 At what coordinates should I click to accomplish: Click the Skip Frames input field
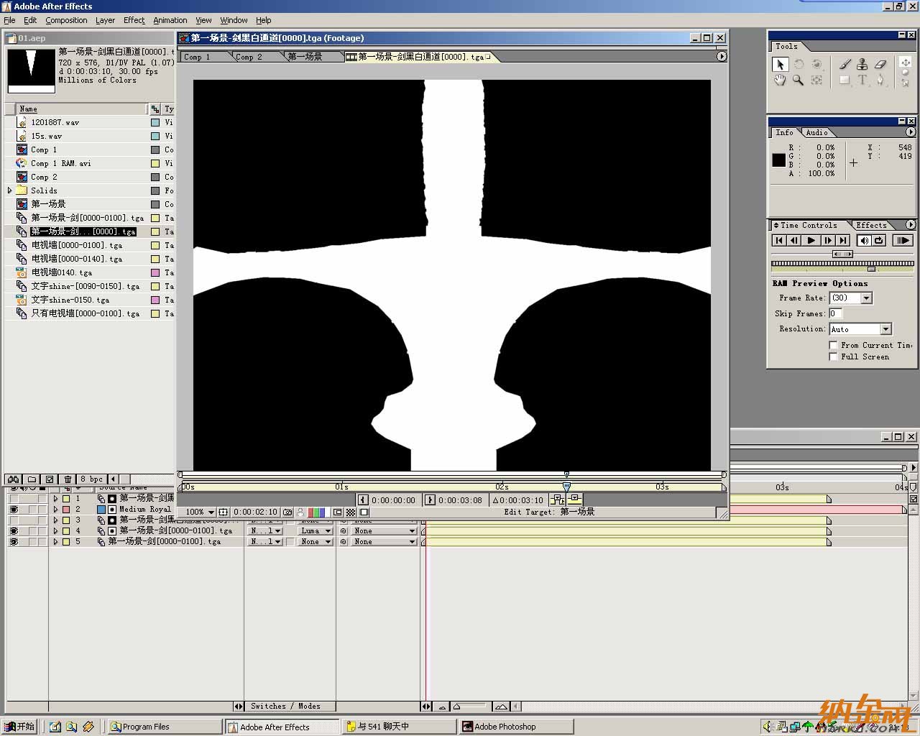tap(835, 314)
